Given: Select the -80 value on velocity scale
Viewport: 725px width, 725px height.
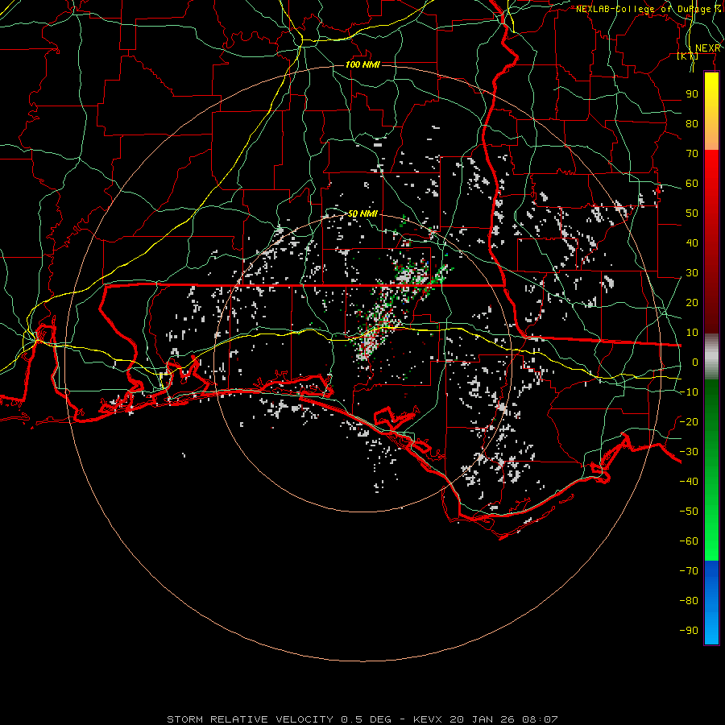Looking at the screenshot, I should pos(689,601).
